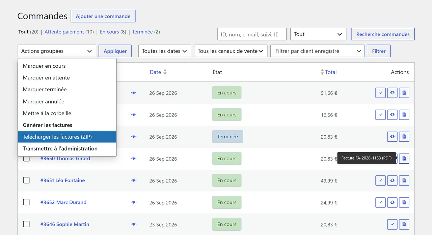Image resolution: width=432 pixels, height=235 pixels.
Task: Toggle the eye preview for Marc Durand's order
Action: click(134, 202)
